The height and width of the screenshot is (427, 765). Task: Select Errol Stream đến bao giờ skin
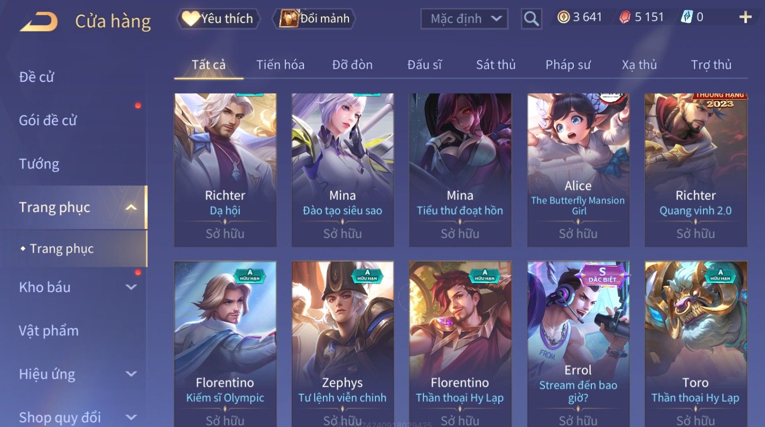[578, 344]
